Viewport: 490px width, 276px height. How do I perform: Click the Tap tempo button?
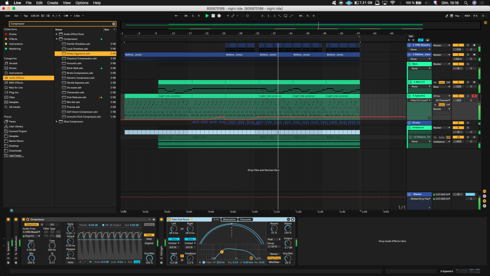click(x=26, y=16)
